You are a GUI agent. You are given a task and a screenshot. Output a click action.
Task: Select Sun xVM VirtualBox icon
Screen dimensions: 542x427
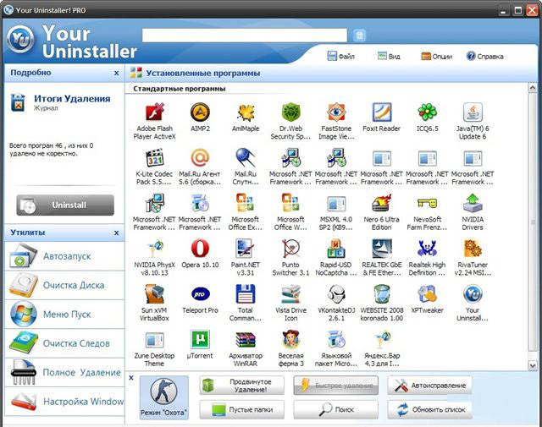click(154, 293)
